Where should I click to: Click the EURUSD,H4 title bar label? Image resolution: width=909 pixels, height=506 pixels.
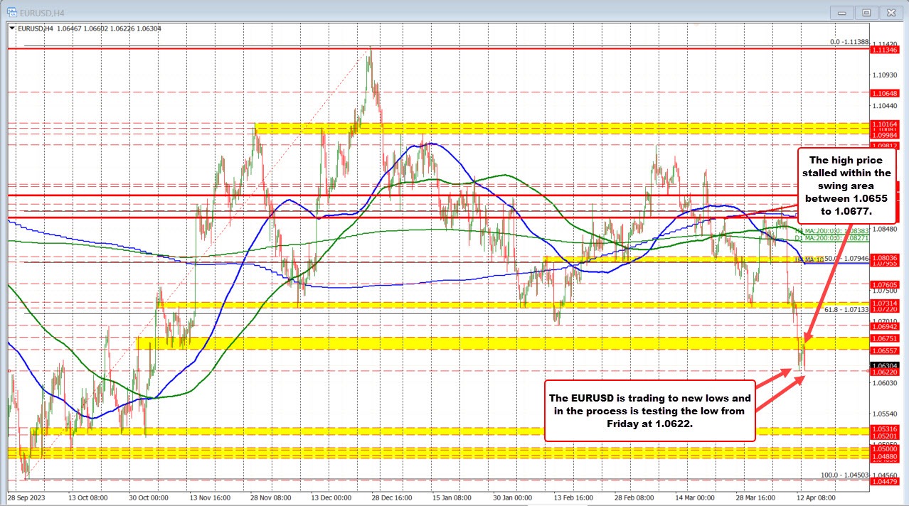click(x=39, y=11)
